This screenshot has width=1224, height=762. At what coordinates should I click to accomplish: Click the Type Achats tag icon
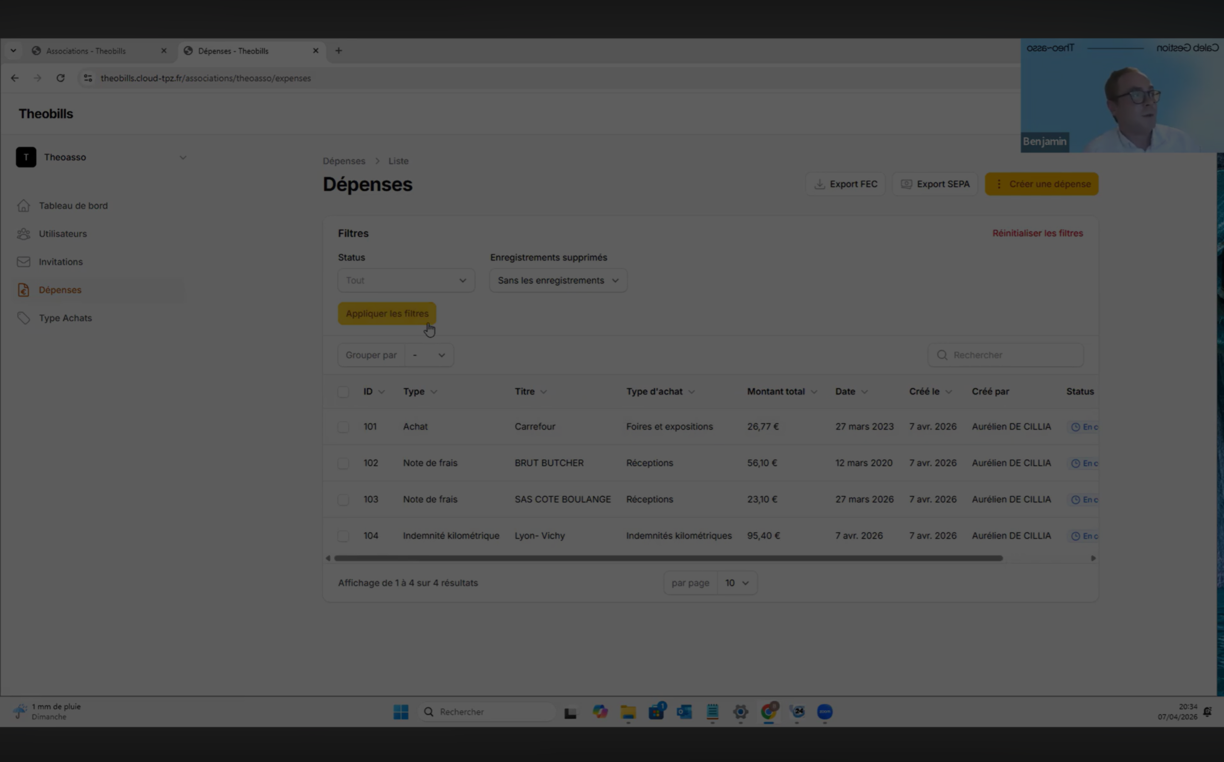point(23,318)
